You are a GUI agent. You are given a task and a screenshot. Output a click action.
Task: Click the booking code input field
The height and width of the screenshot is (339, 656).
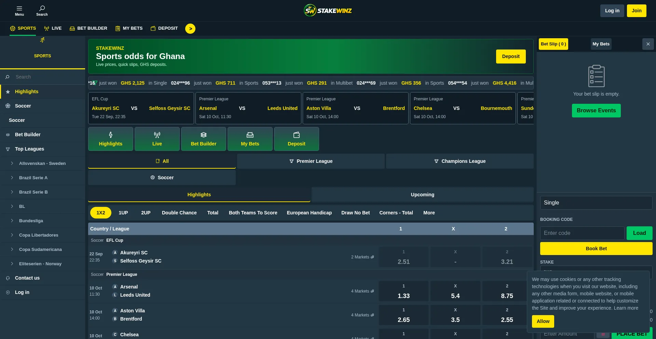(582, 233)
